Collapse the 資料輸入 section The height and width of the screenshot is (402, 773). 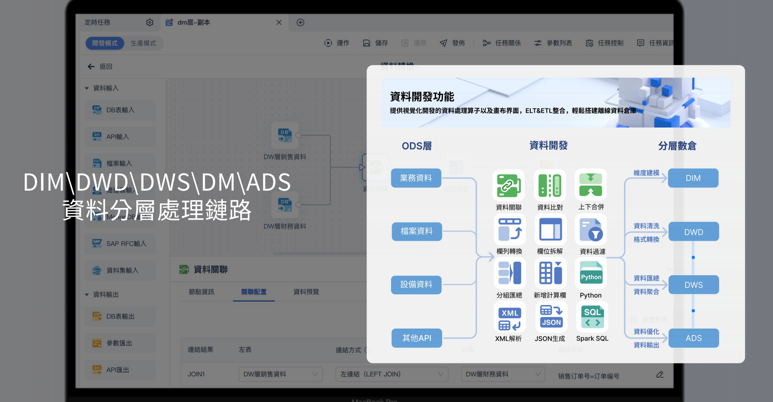87,88
